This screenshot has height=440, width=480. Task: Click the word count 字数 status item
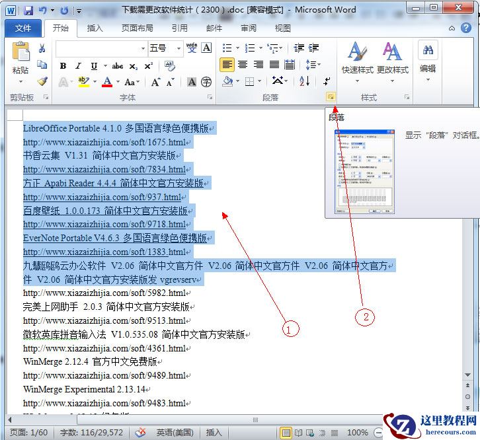coord(91,432)
